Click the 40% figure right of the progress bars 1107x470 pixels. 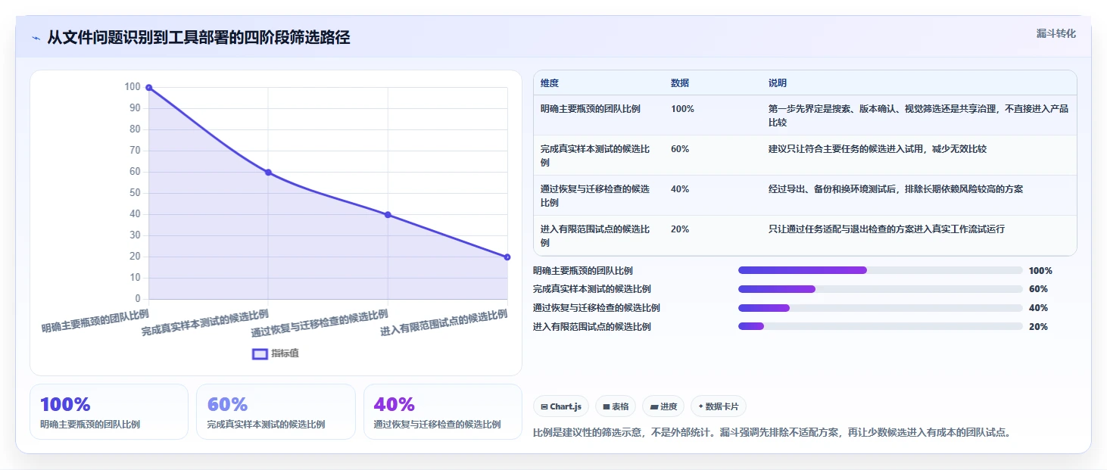1038,308
